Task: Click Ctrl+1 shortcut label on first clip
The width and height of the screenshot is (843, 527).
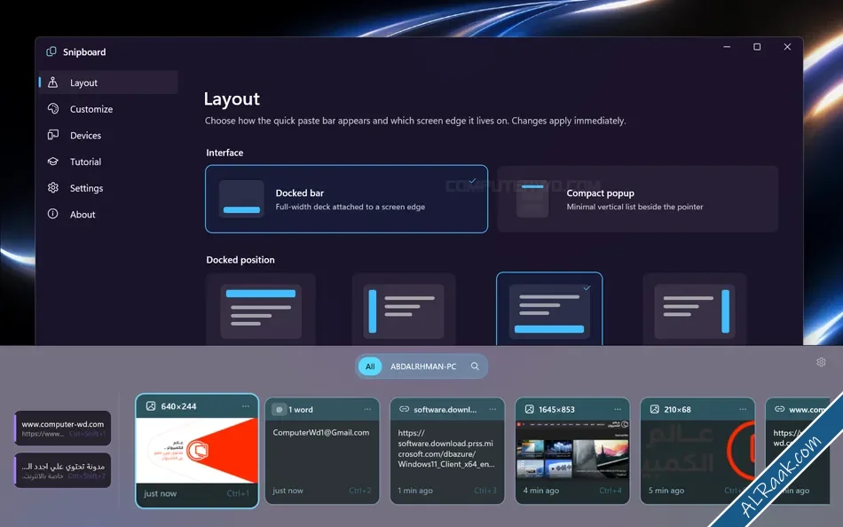Action: point(238,493)
